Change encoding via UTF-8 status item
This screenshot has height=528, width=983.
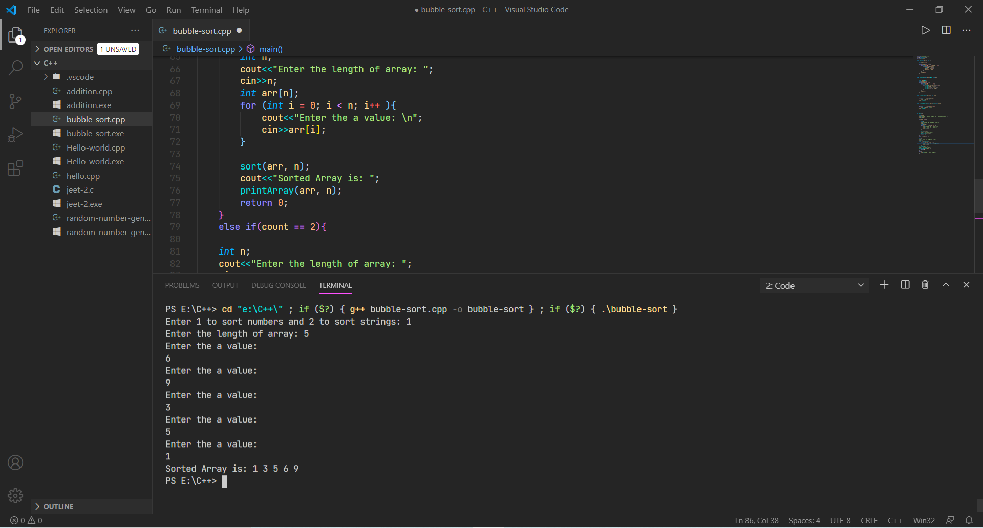[x=840, y=520]
